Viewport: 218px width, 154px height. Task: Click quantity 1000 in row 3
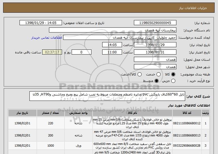pyautogui.click(x=50, y=146)
